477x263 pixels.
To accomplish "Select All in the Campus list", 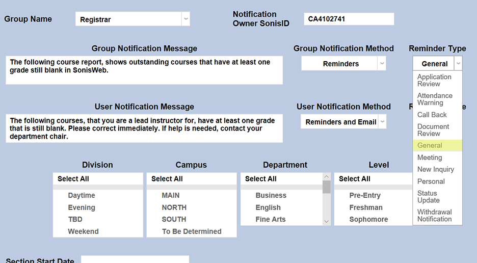I will (192, 179).
